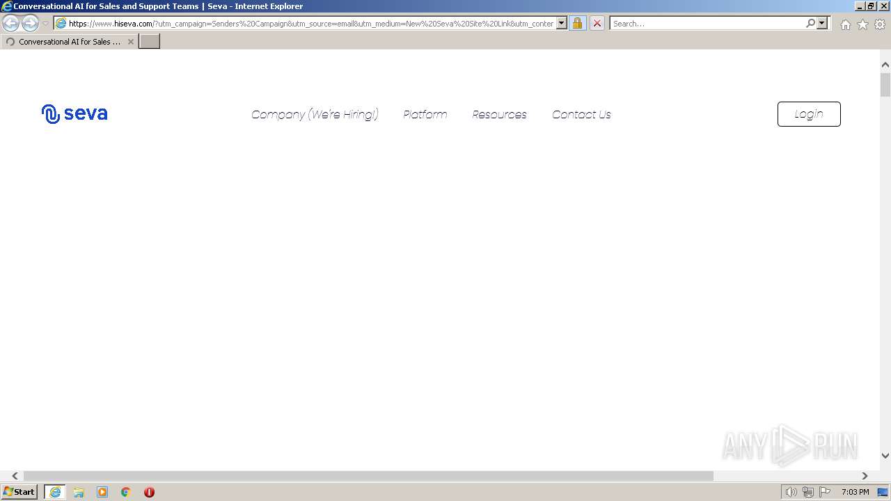This screenshot has width=891, height=501.
Task: Expand the address bar autocomplete dropdown
Action: coord(562,23)
